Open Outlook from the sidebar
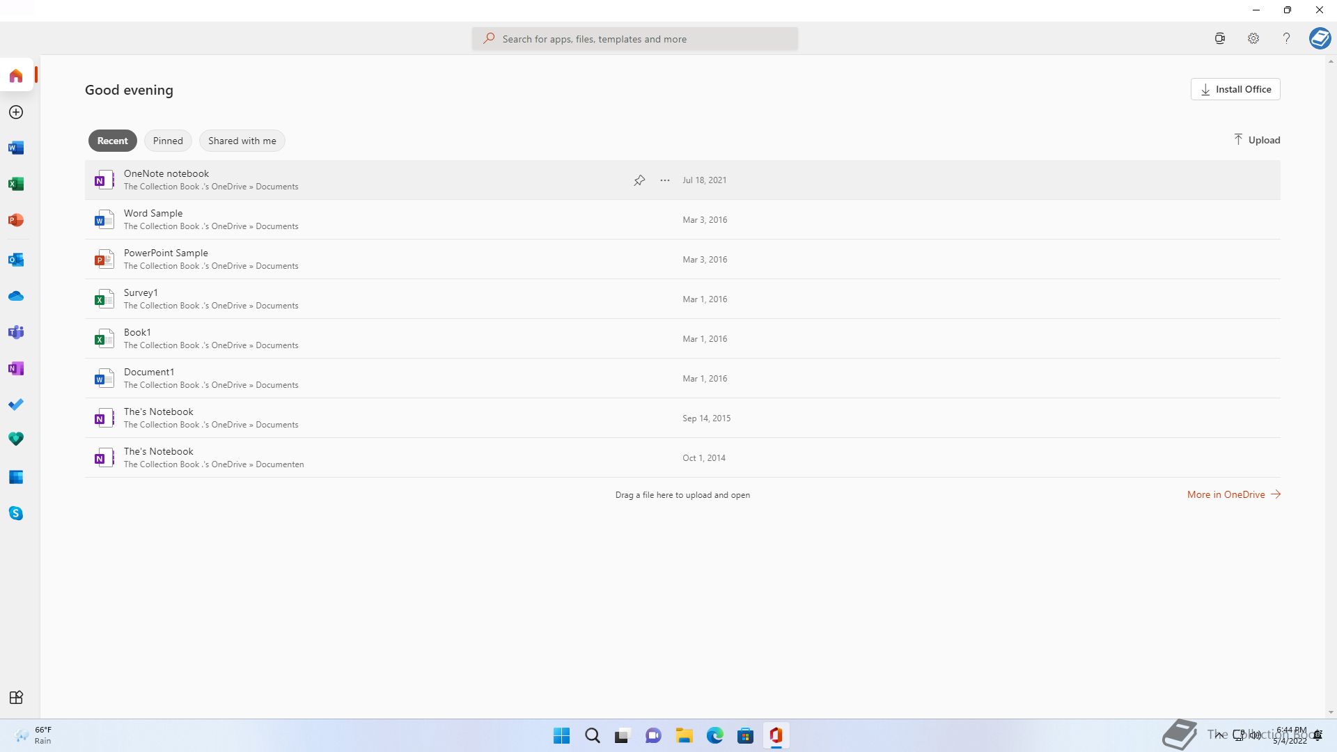The width and height of the screenshot is (1337, 752). coord(16,260)
